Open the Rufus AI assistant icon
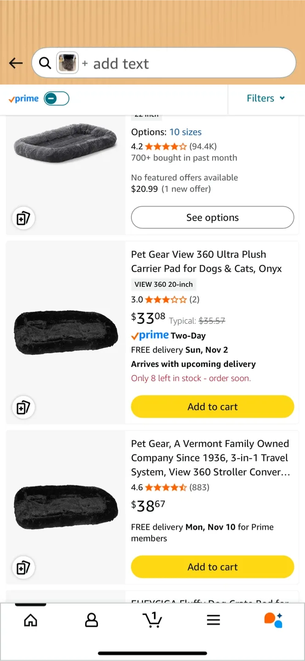The image size is (305, 661). pyautogui.click(x=273, y=620)
